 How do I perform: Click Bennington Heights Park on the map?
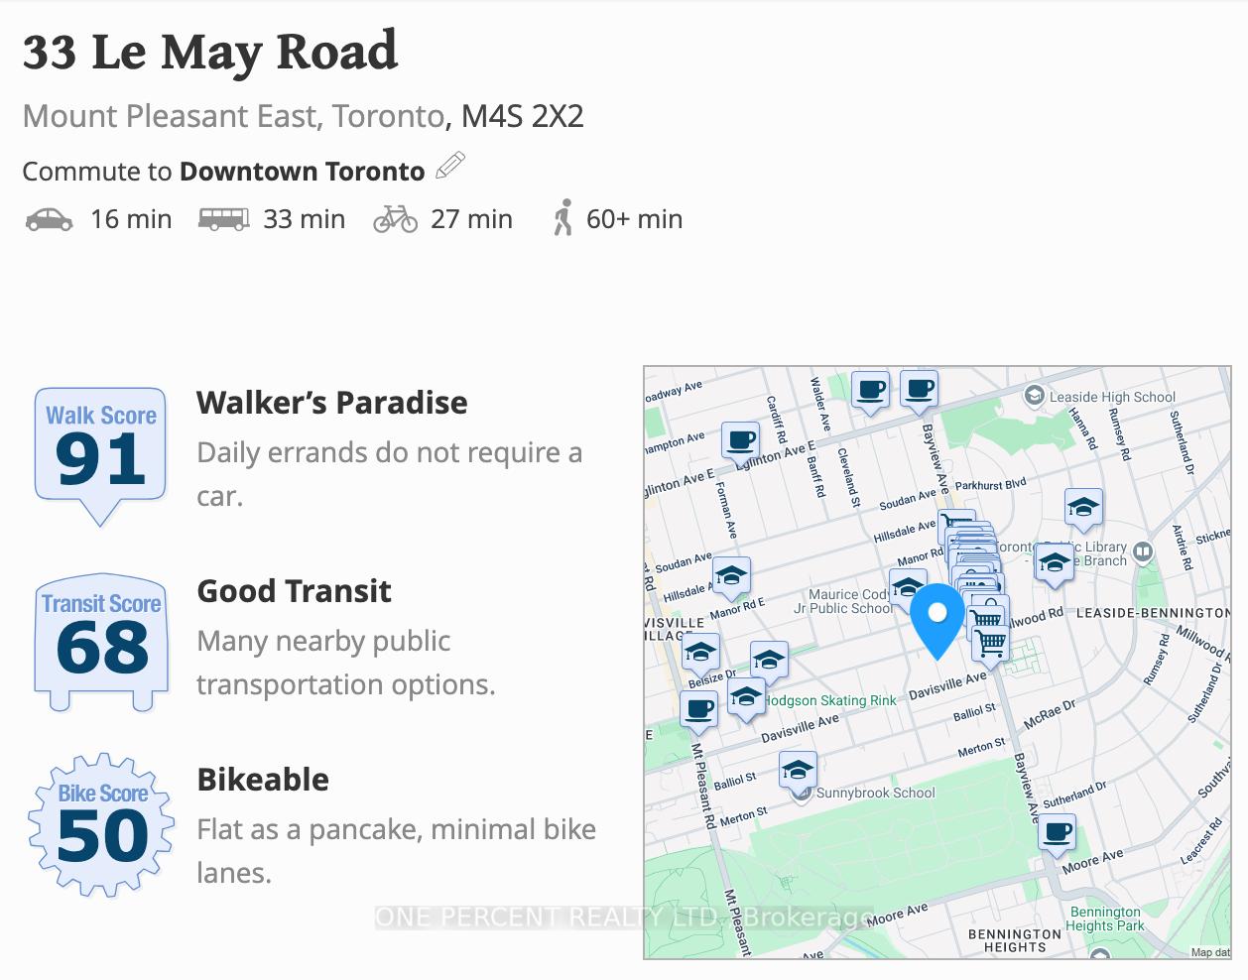click(x=1104, y=919)
